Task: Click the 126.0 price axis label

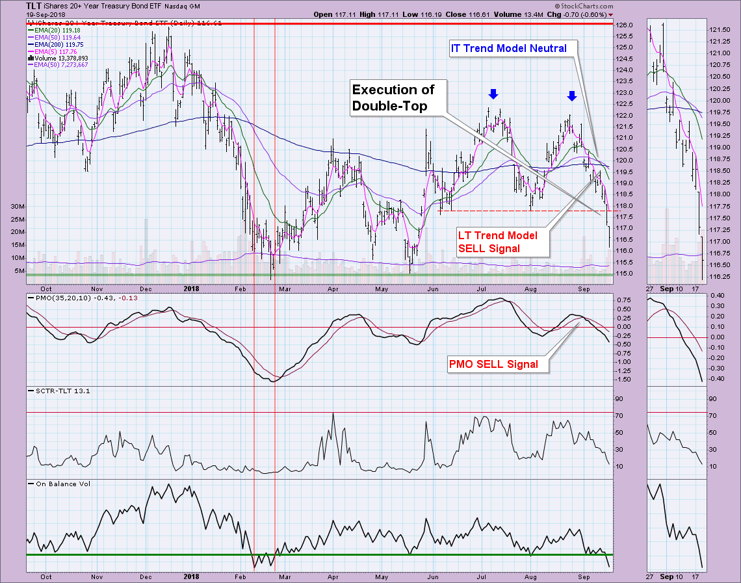Action: (x=625, y=25)
